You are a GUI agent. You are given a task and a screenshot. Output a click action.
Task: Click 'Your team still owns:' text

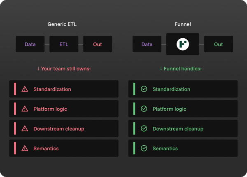point(66,69)
